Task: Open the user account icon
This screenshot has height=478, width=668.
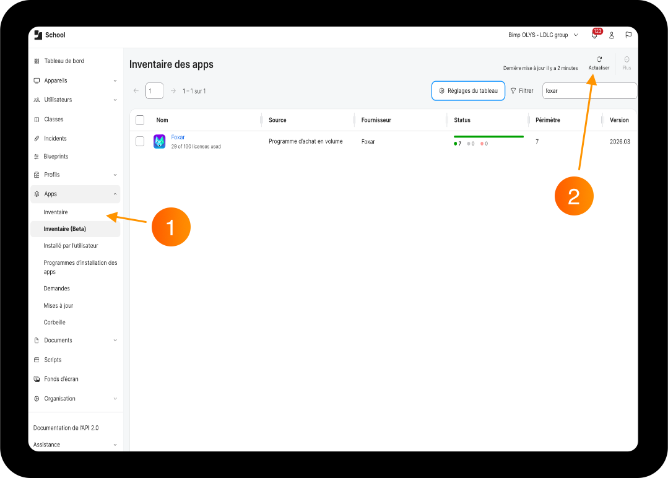Action: [x=611, y=35]
